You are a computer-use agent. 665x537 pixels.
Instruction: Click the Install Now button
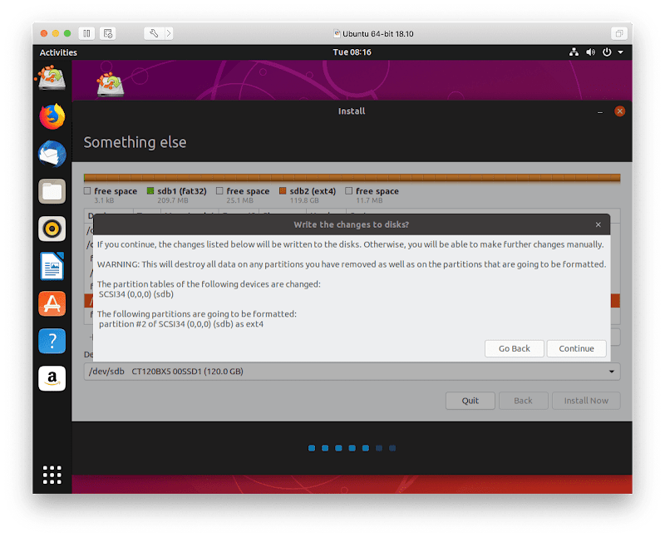pyautogui.click(x=586, y=401)
